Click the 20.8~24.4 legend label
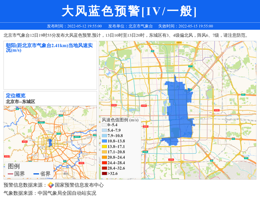The image size is (260, 204). tap(116, 157)
